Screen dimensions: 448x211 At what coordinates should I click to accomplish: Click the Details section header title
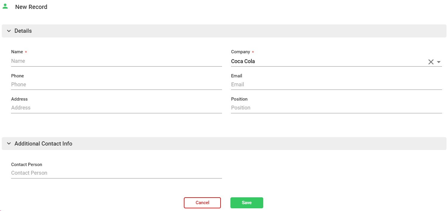point(23,31)
